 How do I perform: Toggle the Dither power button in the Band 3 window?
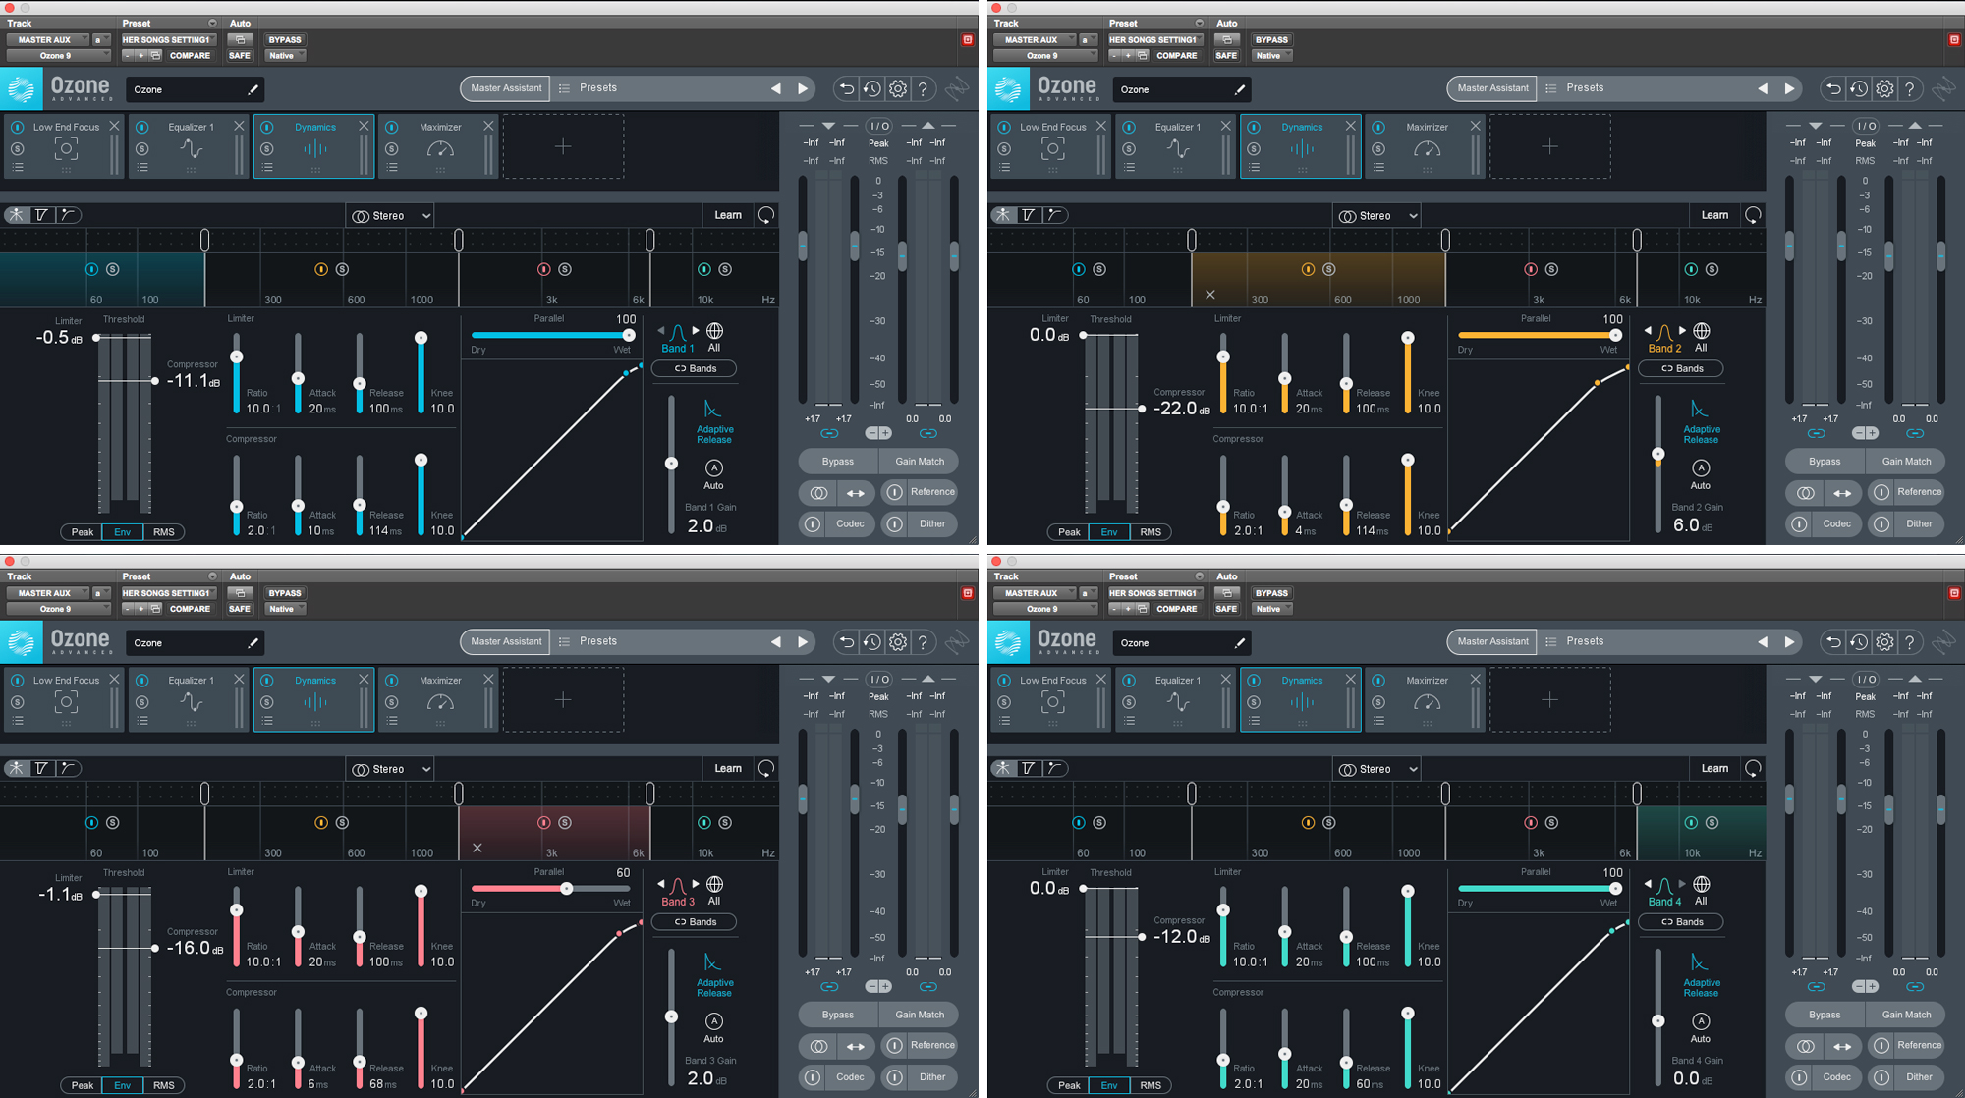(x=894, y=1077)
